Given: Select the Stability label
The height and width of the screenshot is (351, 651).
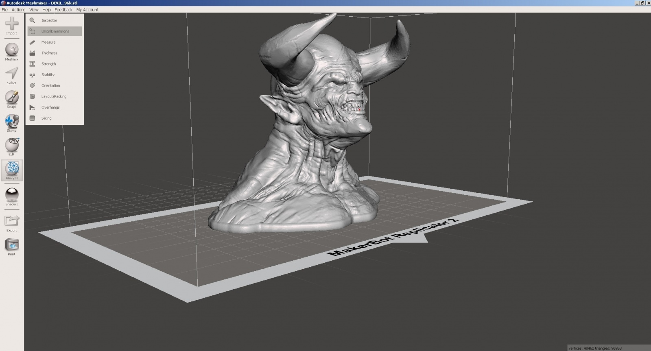Looking at the screenshot, I should (48, 75).
